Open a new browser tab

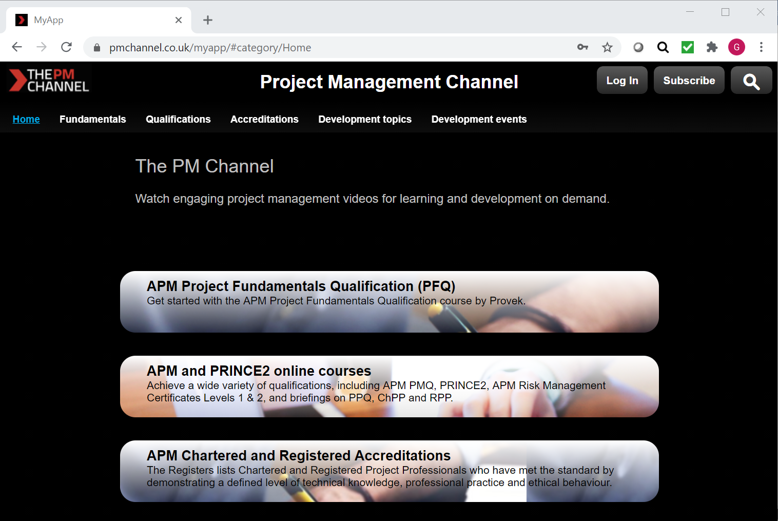[x=208, y=20]
